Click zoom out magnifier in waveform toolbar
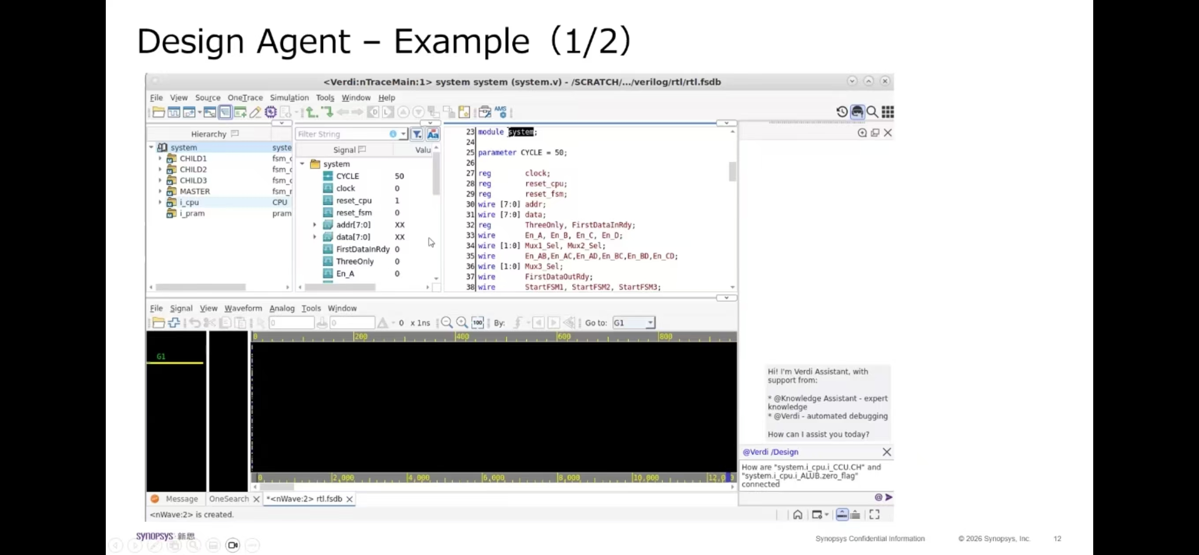 [447, 322]
